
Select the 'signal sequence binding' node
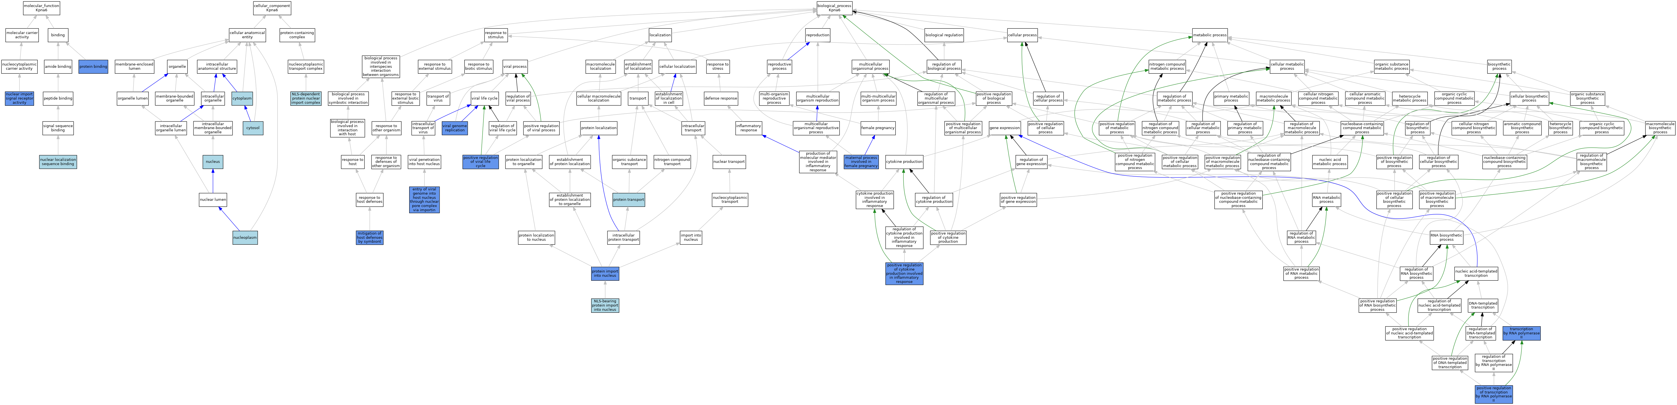[x=58, y=128]
